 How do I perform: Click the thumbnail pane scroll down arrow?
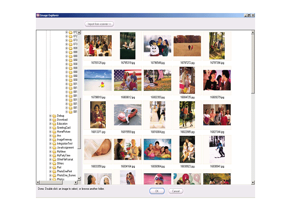253,183
